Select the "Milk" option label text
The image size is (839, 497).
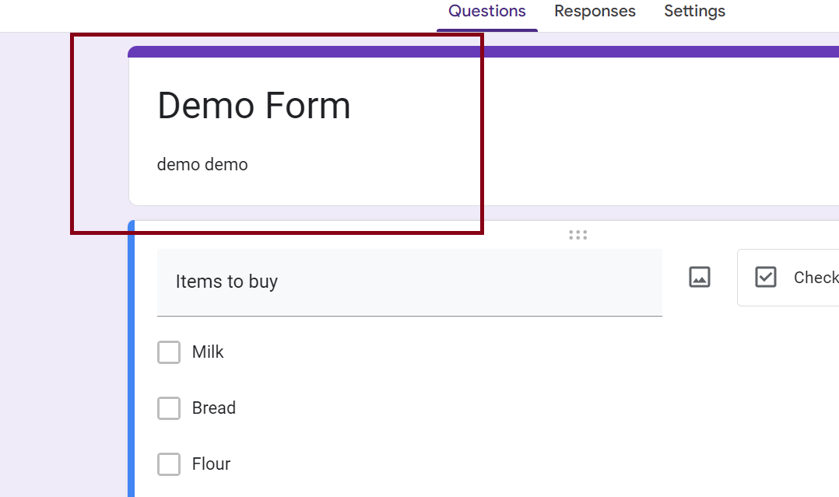pos(208,352)
